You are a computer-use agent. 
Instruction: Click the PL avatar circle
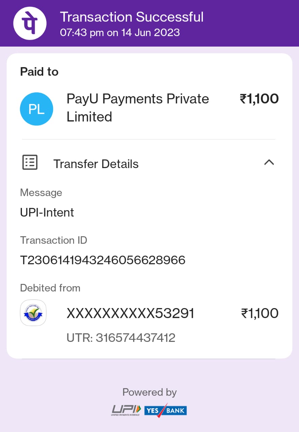point(36,109)
